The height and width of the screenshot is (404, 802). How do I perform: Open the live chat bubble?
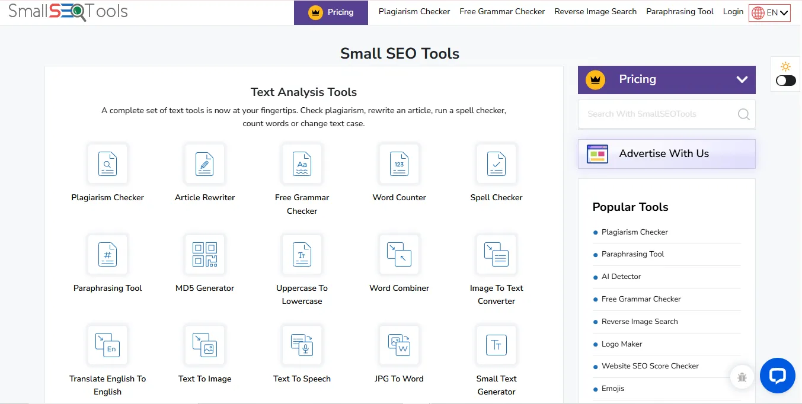[777, 376]
